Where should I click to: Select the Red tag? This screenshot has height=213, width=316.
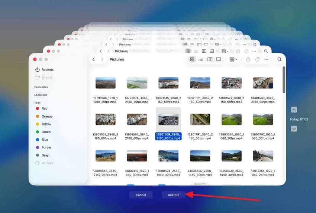click(42, 109)
